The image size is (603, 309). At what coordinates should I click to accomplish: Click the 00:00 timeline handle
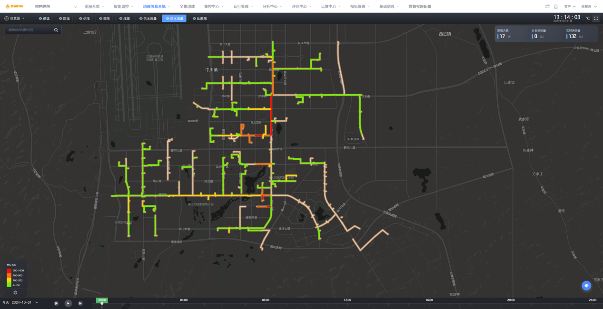pyautogui.click(x=102, y=300)
